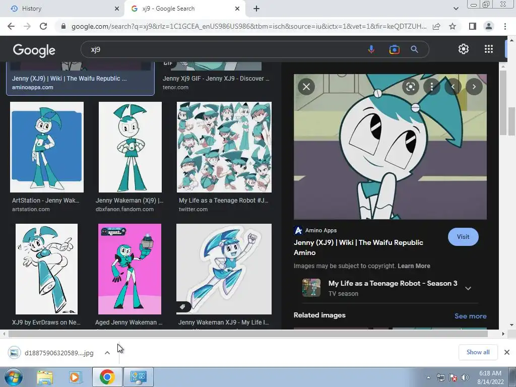Image resolution: width=516 pixels, height=387 pixels.
Task: Open the tab search dropdown
Action: (x=456, y=9)
